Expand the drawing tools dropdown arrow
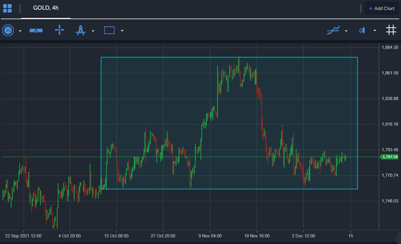The width and height of the screenshot is (401, 244). [x=93, y=31]
